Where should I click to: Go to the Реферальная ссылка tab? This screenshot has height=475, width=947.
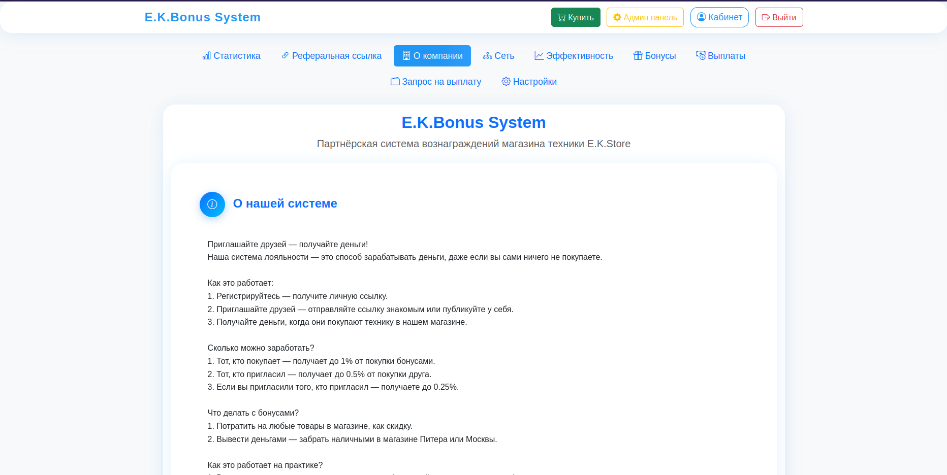(x=331, y=56)
